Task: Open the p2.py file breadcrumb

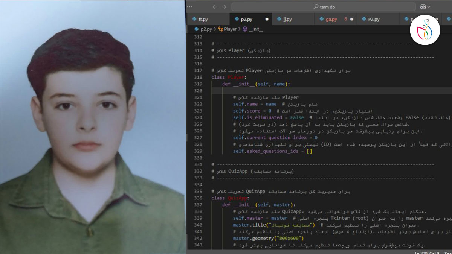Action: 206,29
